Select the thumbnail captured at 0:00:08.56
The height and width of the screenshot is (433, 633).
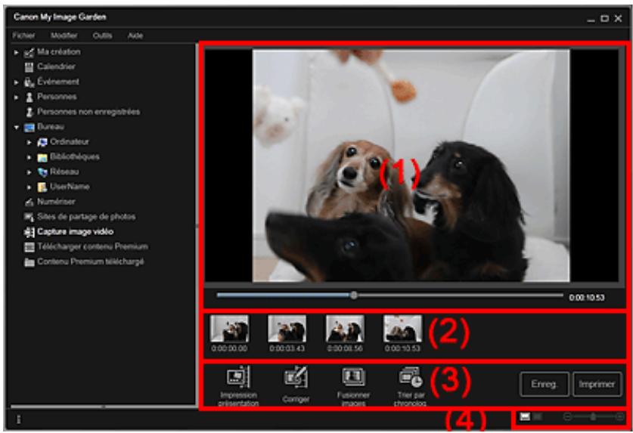[x=345, y=329]
